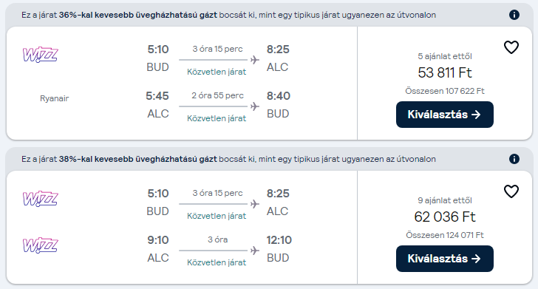The image size is (538, 289).
Task: Click the 62 036 Ft price
Action: coord(445,217)
